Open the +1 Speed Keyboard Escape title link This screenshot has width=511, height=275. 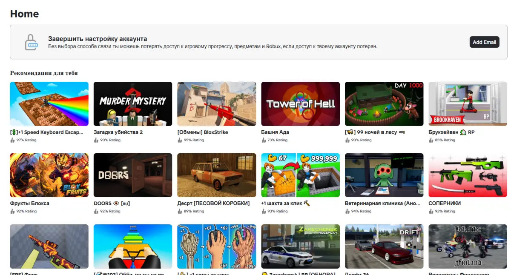coord(47,132)
